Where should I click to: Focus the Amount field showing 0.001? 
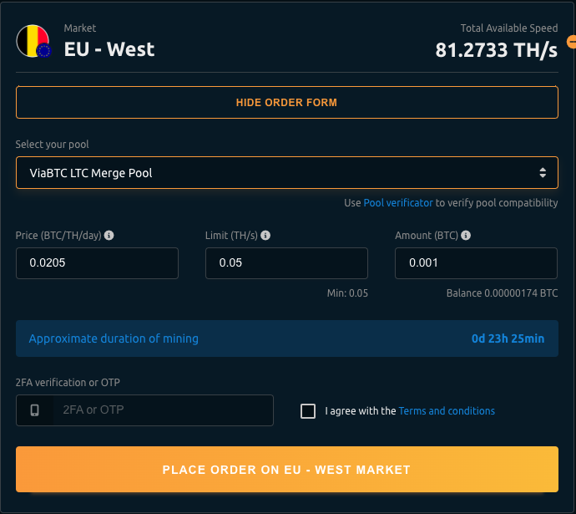tap(476, 263)
